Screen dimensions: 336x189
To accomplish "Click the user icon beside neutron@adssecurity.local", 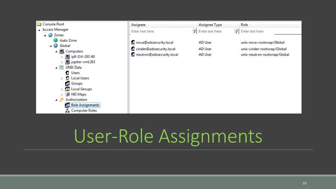I will tap(133, 54).
